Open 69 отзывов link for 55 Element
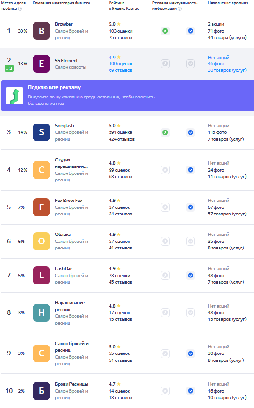 tap(120, 70)
